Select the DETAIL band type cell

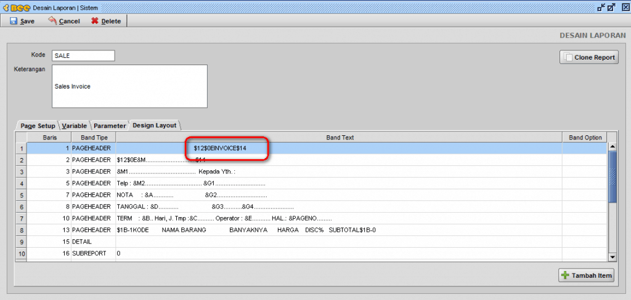[94, 242]
